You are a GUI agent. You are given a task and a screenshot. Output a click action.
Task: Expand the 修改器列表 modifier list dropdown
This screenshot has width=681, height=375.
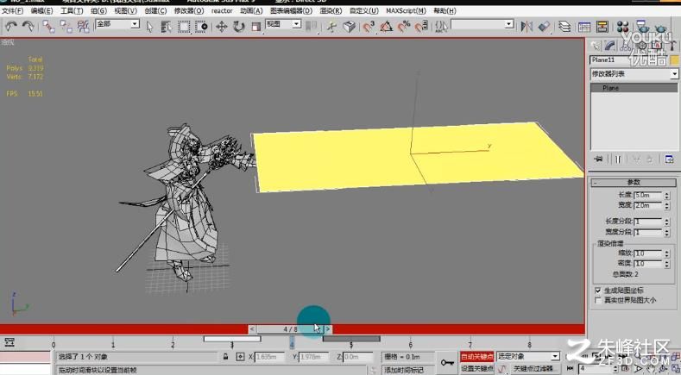point(634,74)
